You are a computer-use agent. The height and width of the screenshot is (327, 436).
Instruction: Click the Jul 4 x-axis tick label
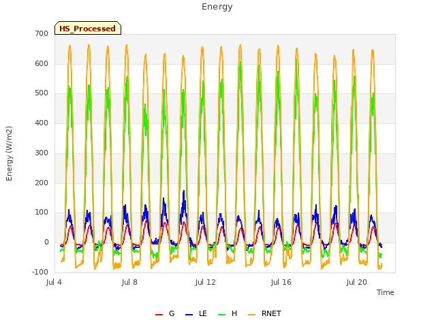(54, 282)
